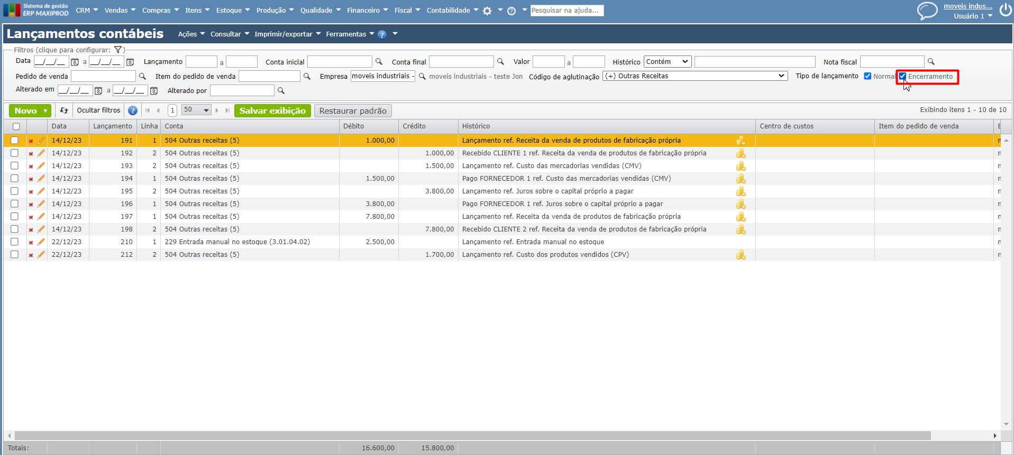Viewport: 1014px width, 455px height.
Task: Open the chat speech bubble icon
Action: [927, 11]
